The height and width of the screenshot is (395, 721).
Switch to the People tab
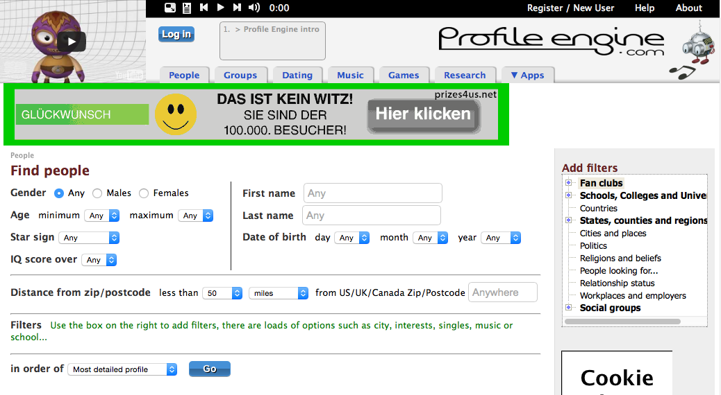click(x=184, y=76)
